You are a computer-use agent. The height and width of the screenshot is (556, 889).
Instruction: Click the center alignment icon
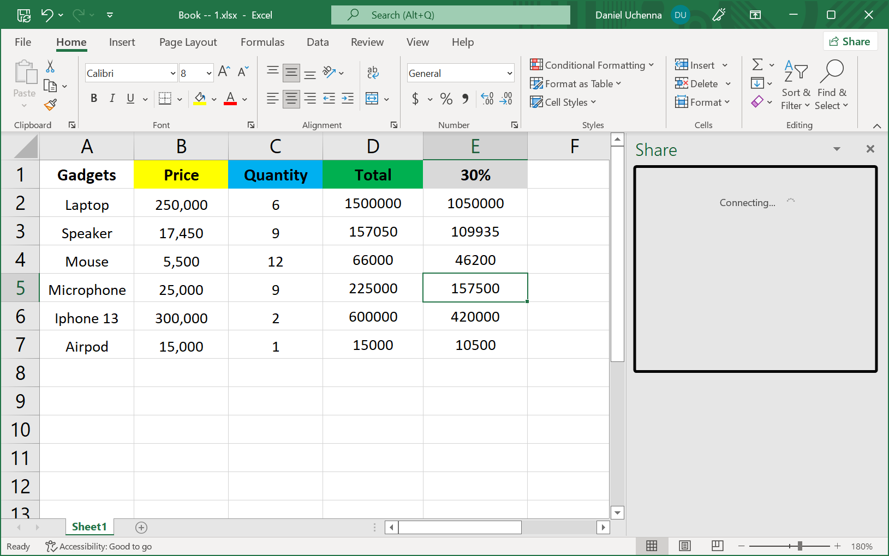pos(291,99)
